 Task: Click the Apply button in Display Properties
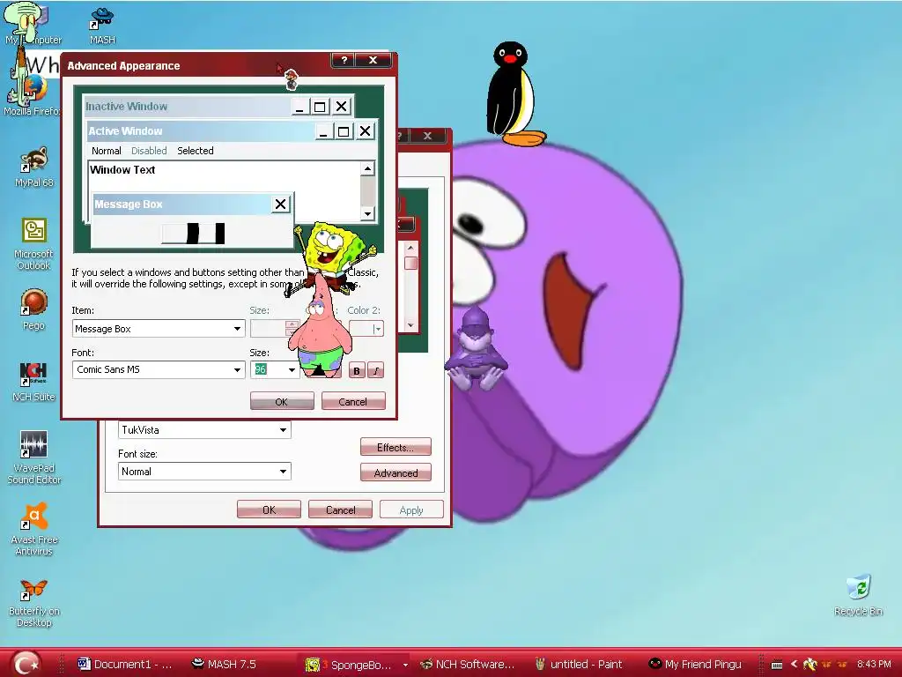click(x=411, y=510)
